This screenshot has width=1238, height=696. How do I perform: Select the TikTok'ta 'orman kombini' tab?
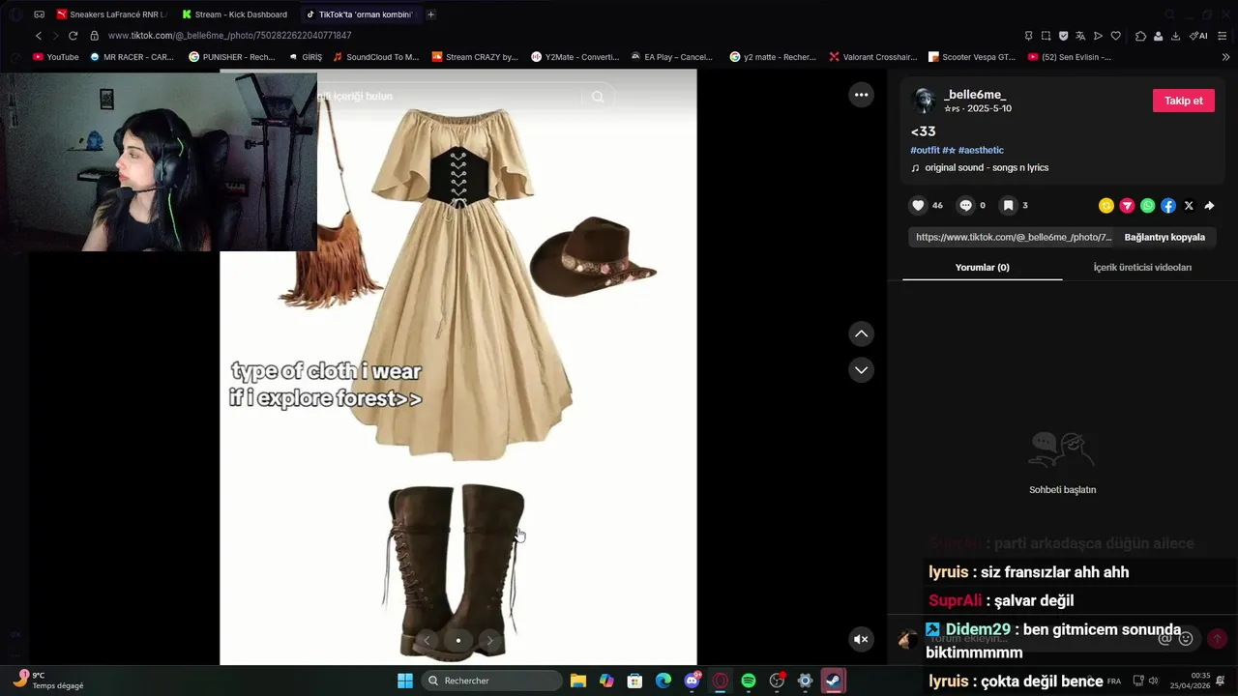(x=360, y=14)
